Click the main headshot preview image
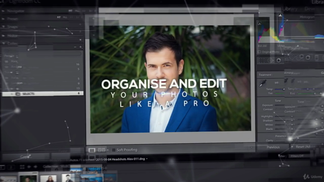324x182 pixels. tap(171, 79)
